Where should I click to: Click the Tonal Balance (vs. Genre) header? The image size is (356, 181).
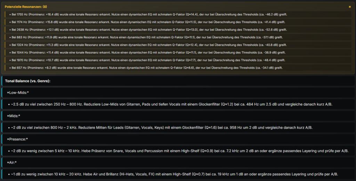click(27, 81)
